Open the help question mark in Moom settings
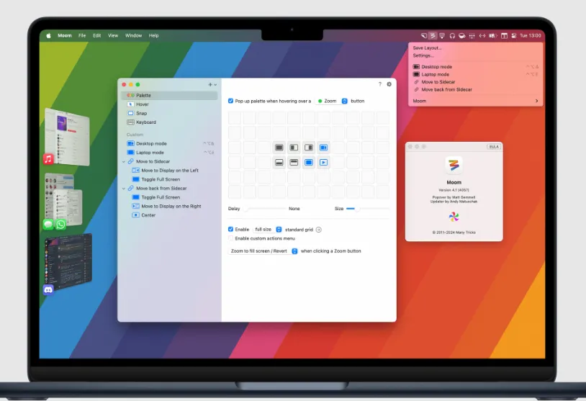Viewport: 586px width, 401px height. tap(379, 84)
